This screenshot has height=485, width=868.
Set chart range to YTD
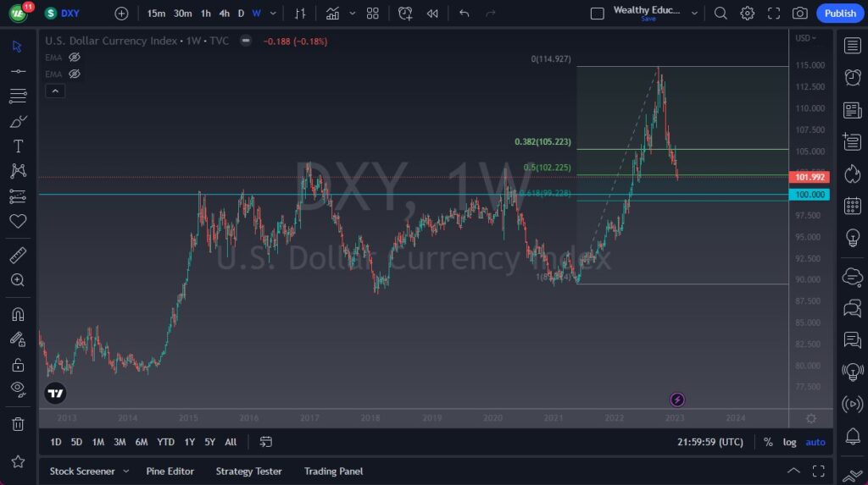point(165,442)
